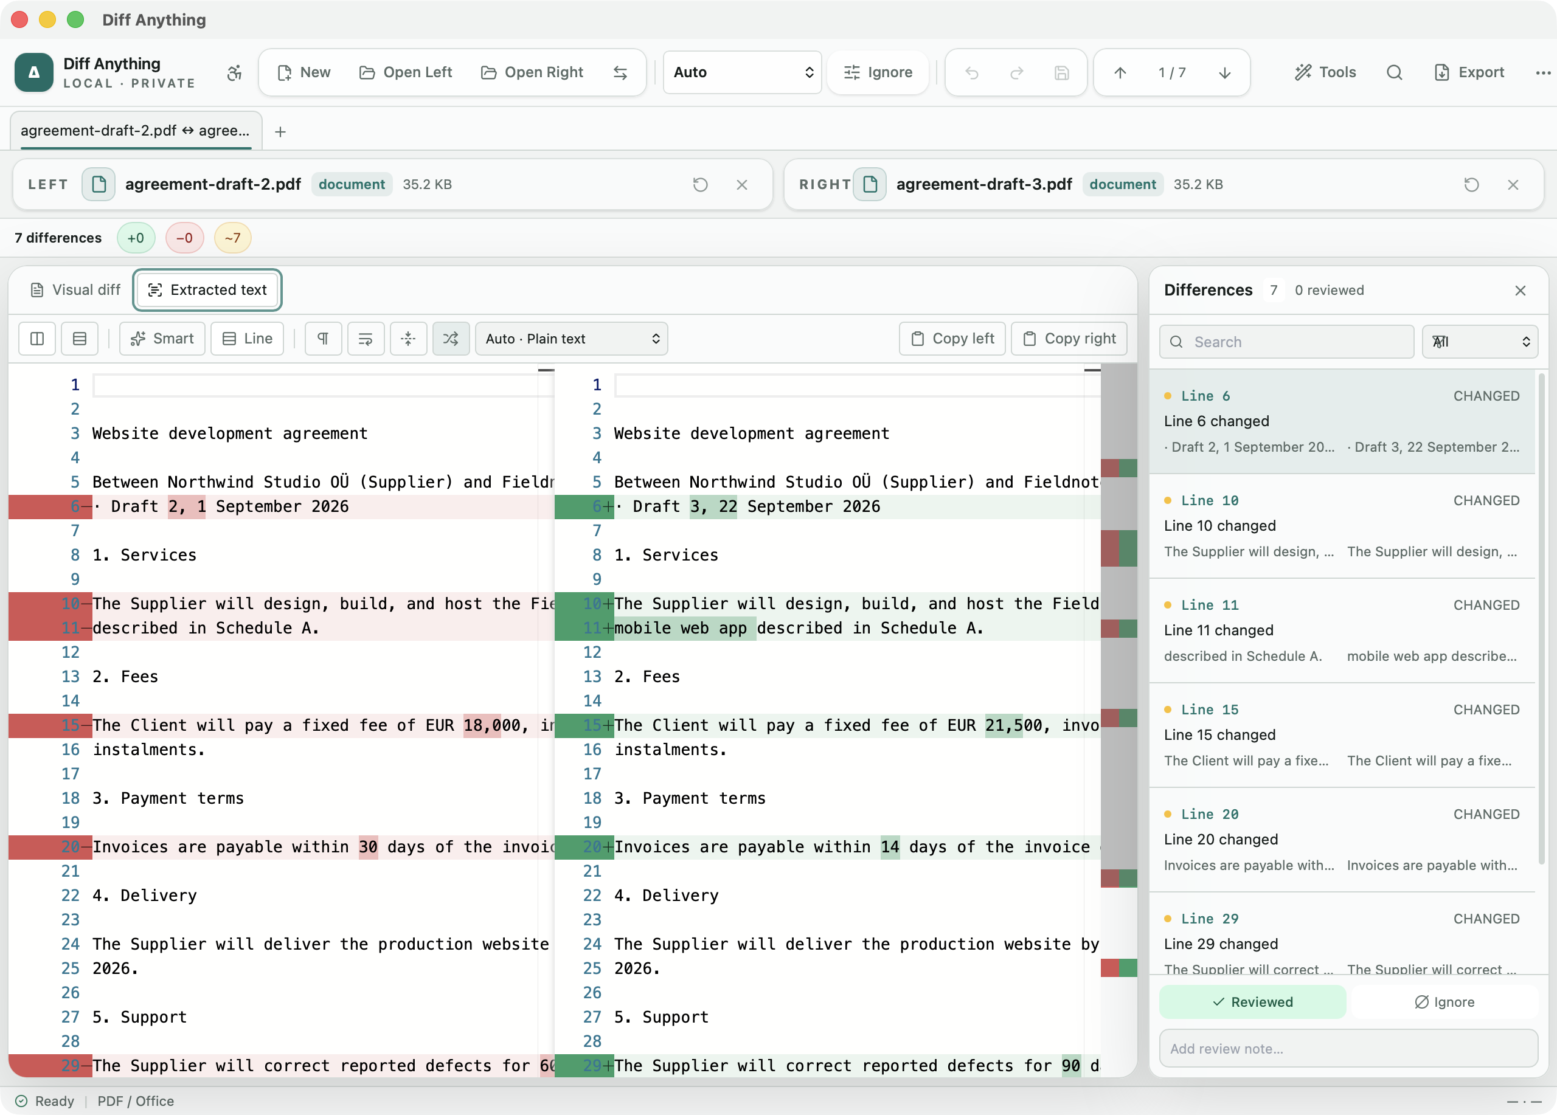Viewport: 1557px width, 1115px height.
Task: Toggle show whitespace pilcrow icon
Action: pyautogui.click(x=324, y=338)
